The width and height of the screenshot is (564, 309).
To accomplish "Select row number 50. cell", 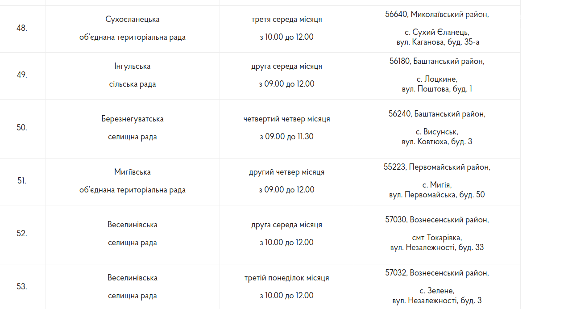I will pos(22,128).
